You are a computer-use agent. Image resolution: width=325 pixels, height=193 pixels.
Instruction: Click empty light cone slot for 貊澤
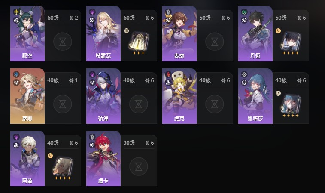[138, 104]
